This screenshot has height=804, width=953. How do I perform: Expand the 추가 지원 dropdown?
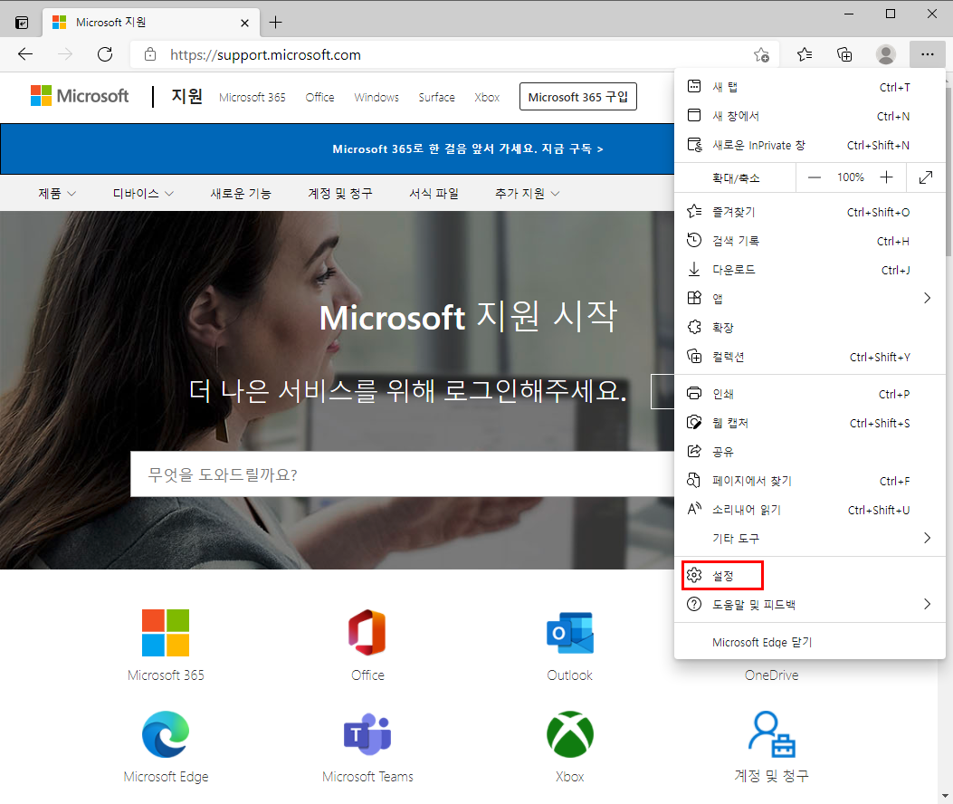coord(527,194)
